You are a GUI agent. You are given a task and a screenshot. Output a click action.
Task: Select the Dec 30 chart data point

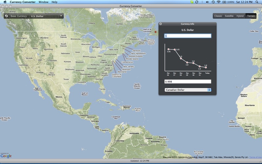pyautogui.click(x=193, y=63)
